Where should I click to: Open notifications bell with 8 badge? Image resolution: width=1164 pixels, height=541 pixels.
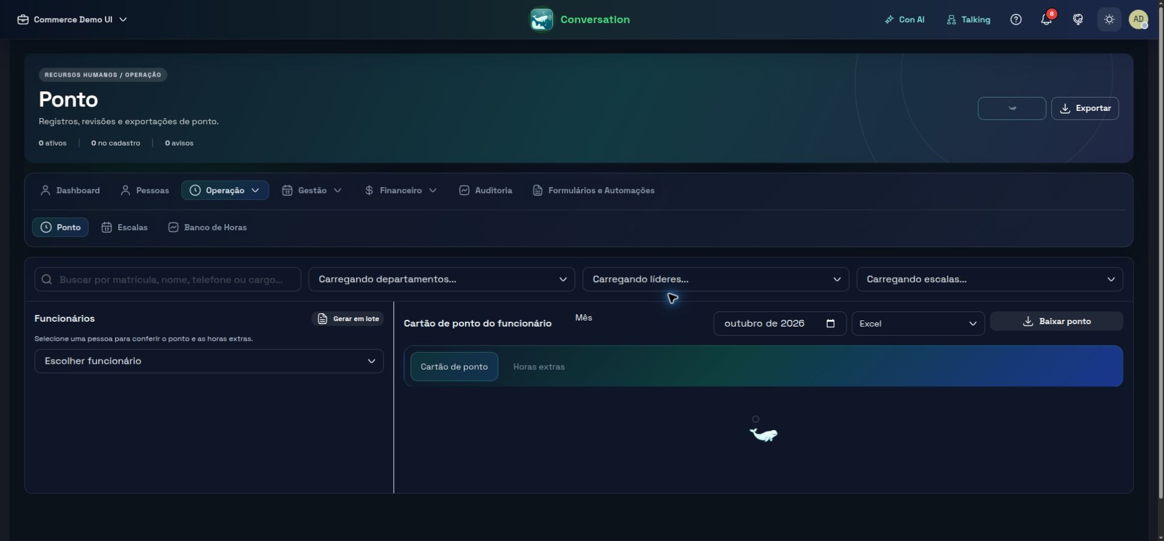pyautogui.click(x=1046, y=19)
